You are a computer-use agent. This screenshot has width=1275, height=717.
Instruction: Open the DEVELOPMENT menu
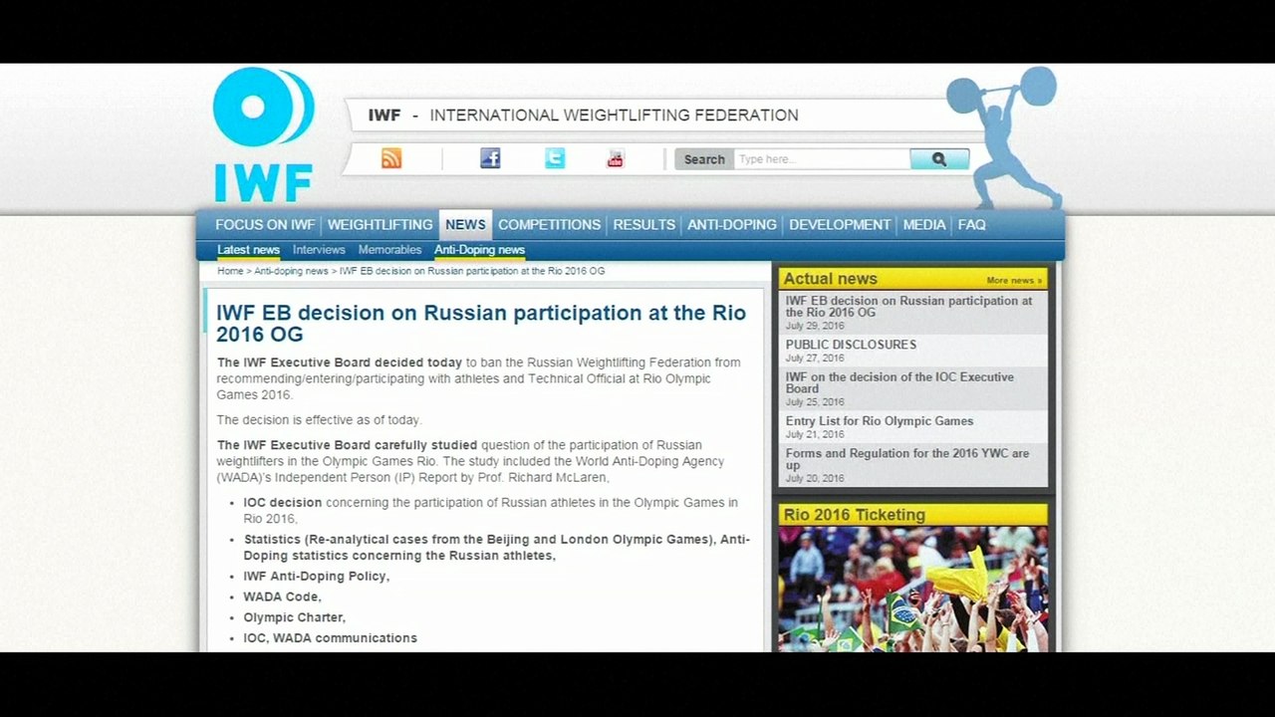pos(840,225)
